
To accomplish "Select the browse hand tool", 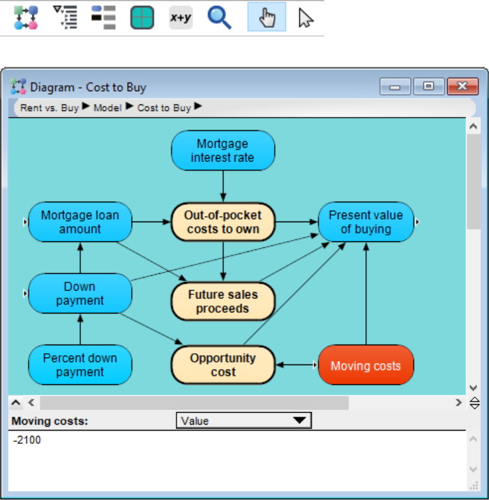I will [x=267, y=17].
